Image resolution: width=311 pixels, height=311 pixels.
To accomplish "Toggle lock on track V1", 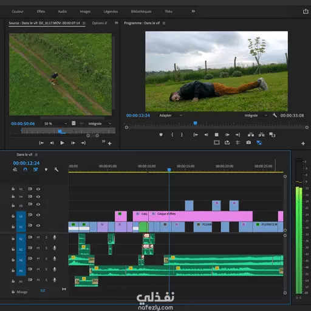I will click(13, 227).
